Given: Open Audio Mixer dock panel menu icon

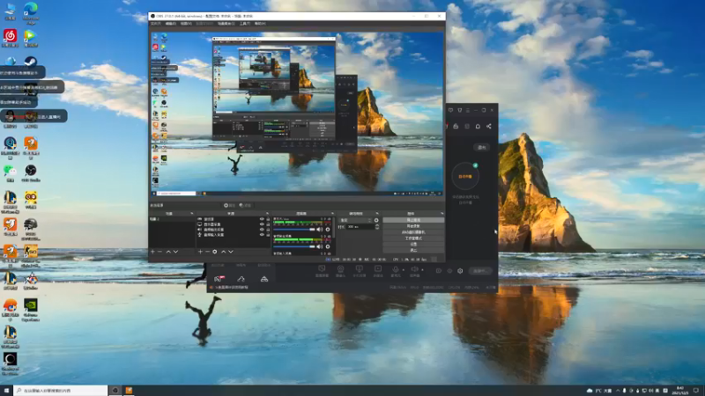Looking at the screenshot, I should click(x=333, y=214).
